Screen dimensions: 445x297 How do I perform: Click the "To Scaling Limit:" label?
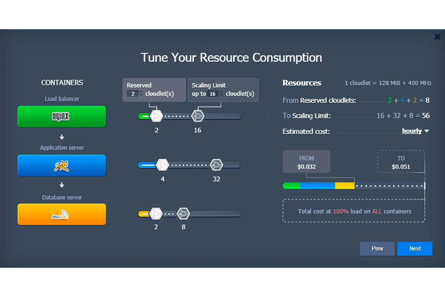(x=306, y=116)
